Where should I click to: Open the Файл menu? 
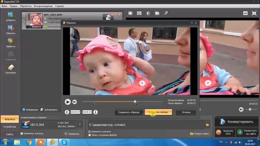(x=4, y=6)
